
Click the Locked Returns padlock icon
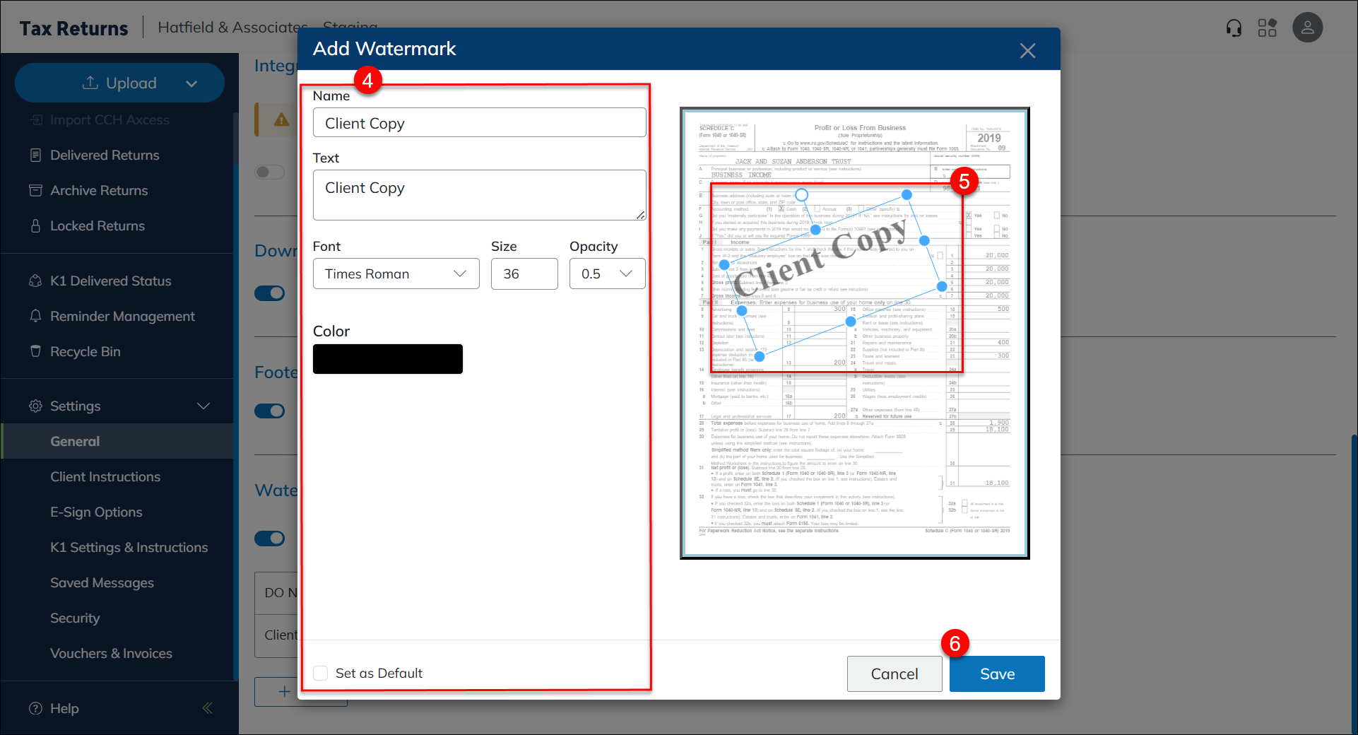(35, 225)
